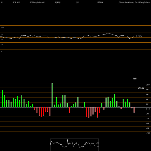Click the TXRH ticker text in header
Viewport: 151px width, 151px height.
100,2
